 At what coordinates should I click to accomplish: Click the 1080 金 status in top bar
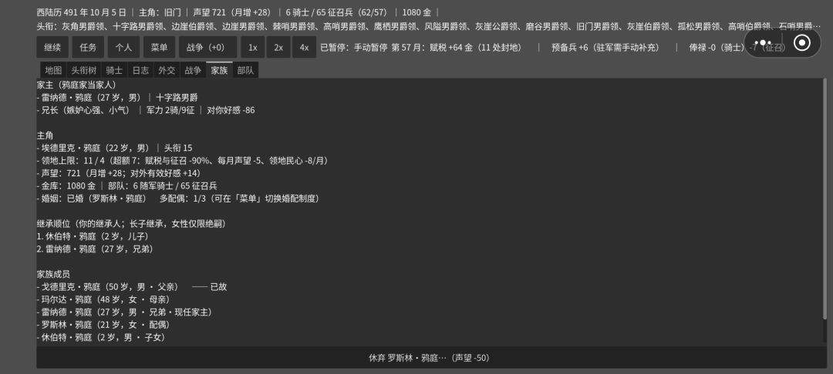tap(416, 12)
